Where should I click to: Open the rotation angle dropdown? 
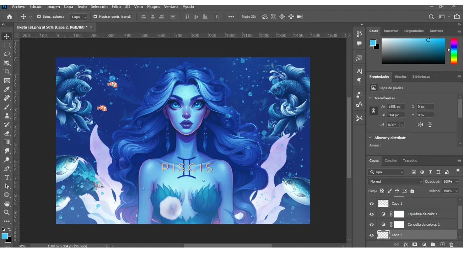(402, 125)
